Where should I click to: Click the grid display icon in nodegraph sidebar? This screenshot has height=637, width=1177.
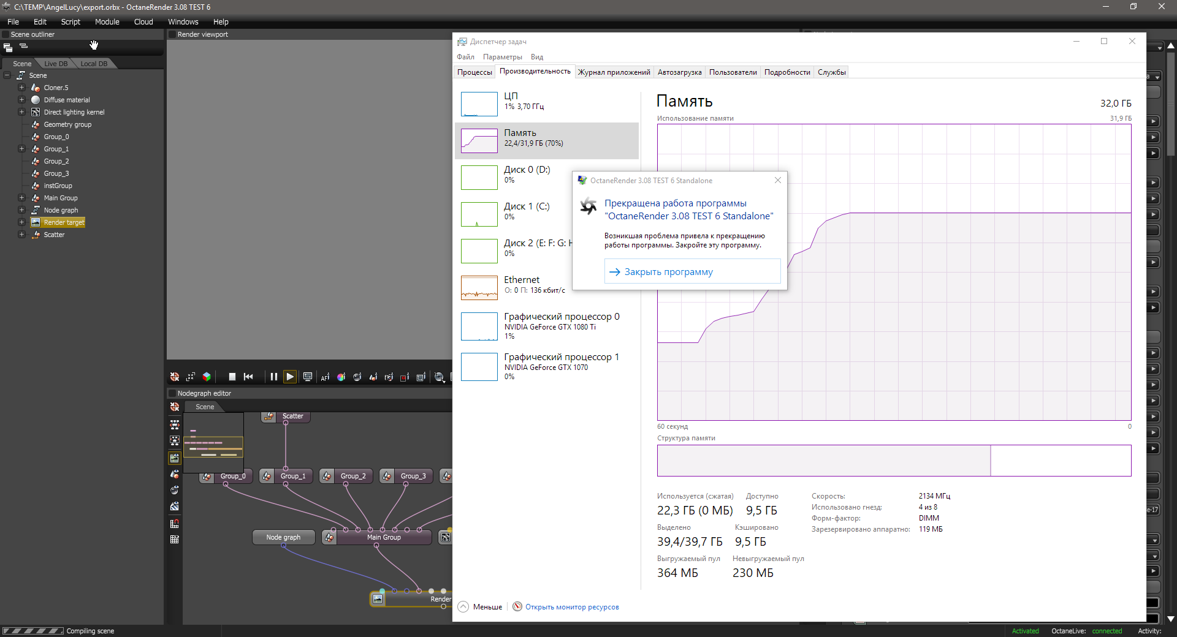175,540
